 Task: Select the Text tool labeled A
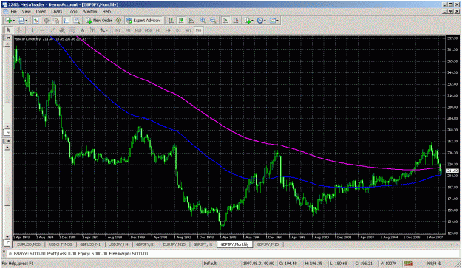(82, 30)
